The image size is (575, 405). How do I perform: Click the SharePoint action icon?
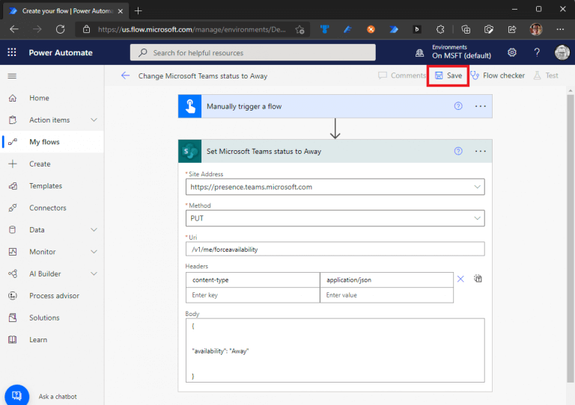tap(190, 151)
